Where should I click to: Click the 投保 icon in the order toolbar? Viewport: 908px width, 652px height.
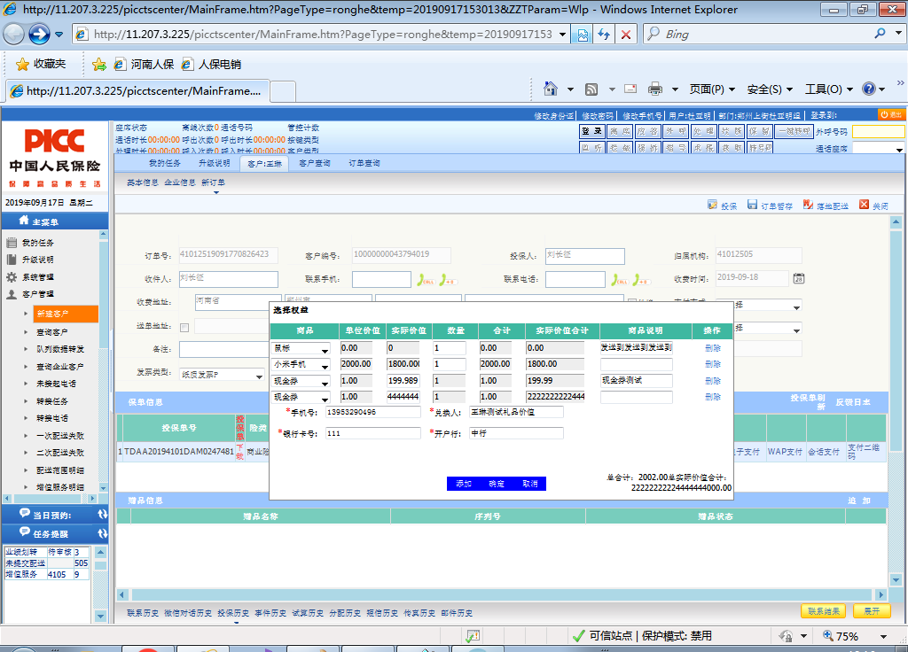coord(712,206)
